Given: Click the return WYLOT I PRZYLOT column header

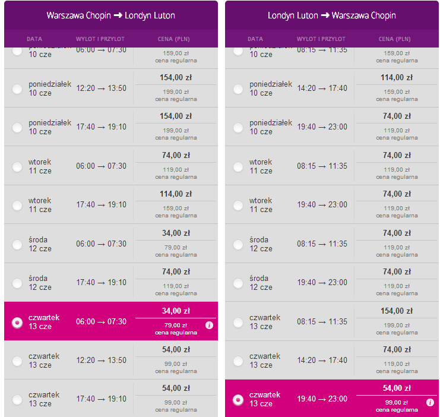Looking at the screenshot, I should click(x=321, y=39).
